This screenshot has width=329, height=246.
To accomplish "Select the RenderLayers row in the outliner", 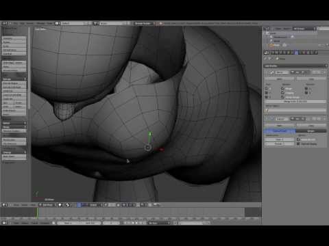I will pos(280,37).
